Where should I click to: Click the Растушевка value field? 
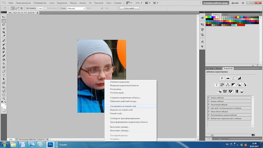click(40, 8)
